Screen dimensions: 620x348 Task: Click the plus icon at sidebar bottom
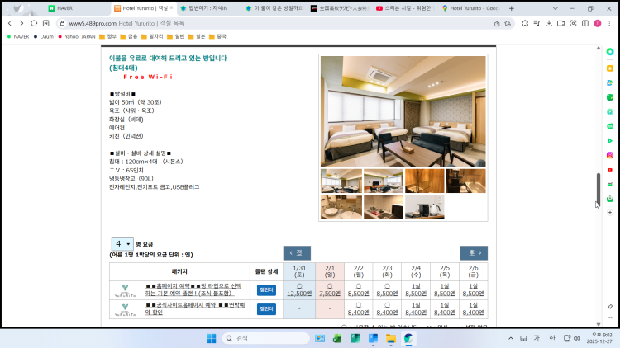609,214
